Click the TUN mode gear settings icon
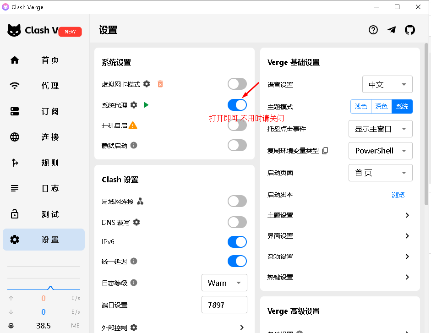This screenshot has height=333, width=431. pos(147,84)
